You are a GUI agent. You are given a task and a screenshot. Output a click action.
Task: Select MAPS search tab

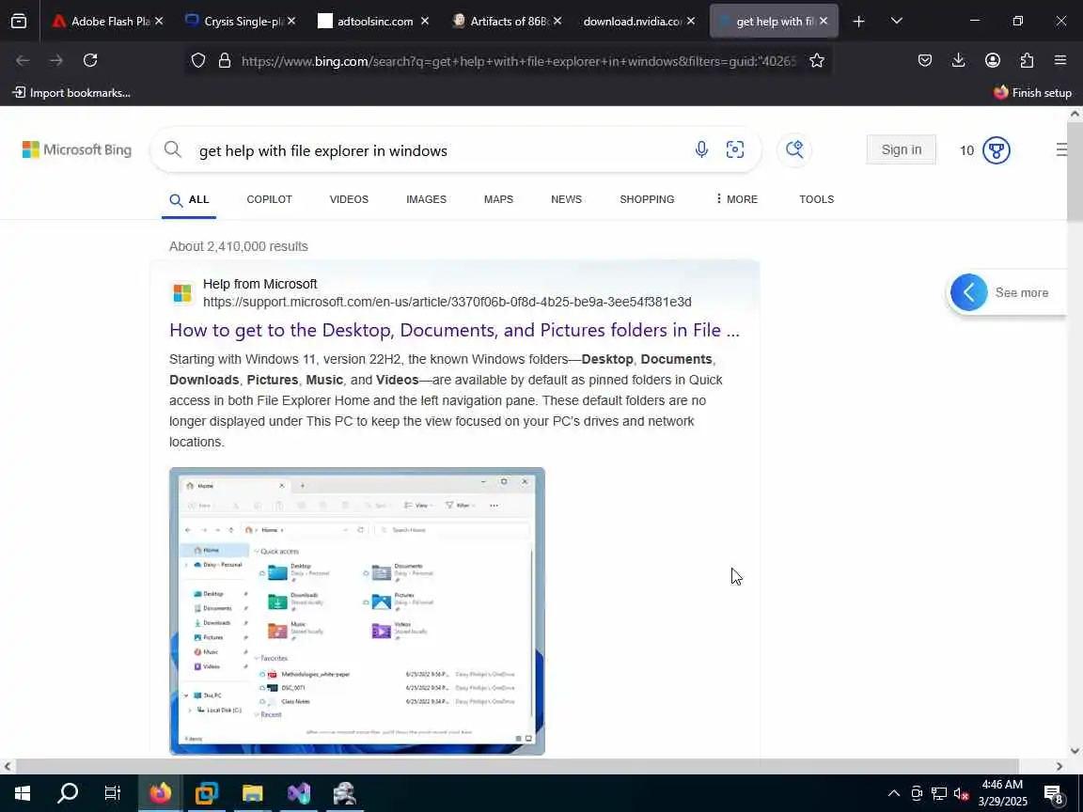point(498,199)
